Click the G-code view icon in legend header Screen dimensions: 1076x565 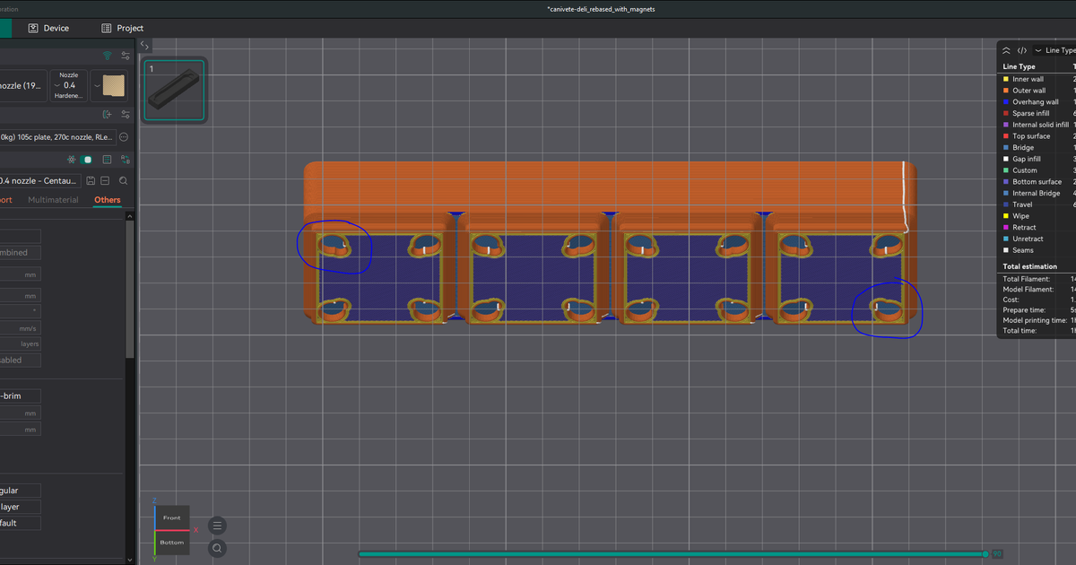click(1022, 51)
